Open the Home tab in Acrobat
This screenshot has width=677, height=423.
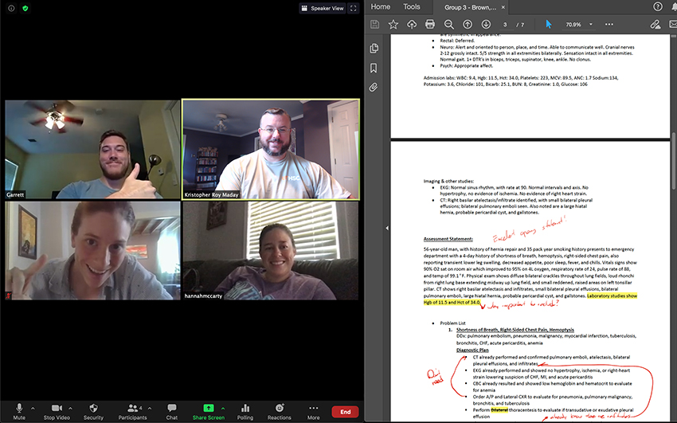point(381,7)
